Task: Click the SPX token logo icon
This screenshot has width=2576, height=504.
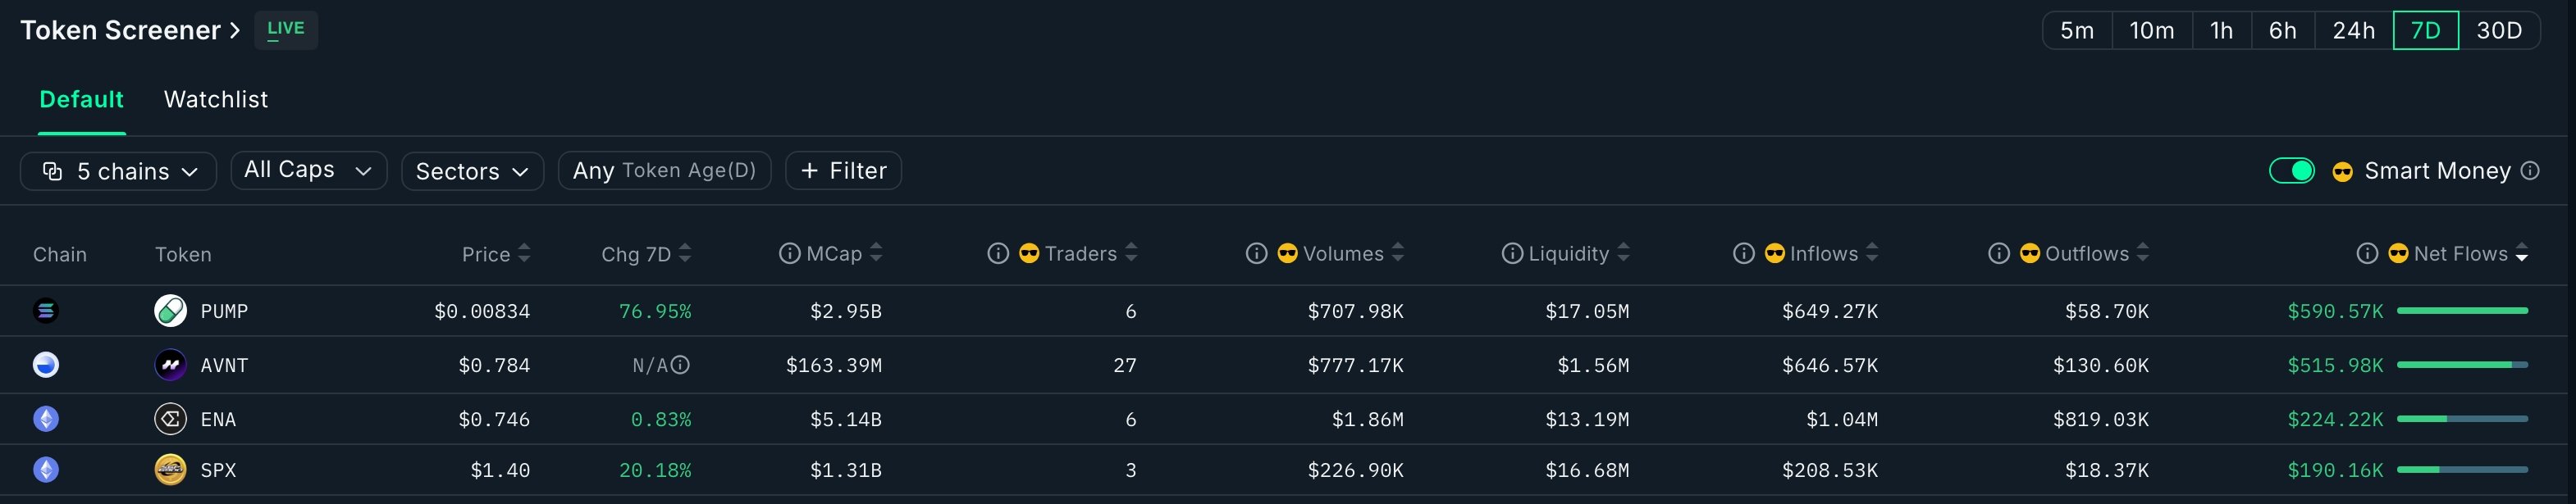Action: click(x=170, y=469)
